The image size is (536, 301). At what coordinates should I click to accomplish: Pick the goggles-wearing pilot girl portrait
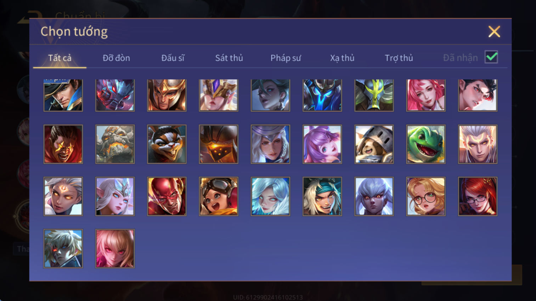click(218, 196)
